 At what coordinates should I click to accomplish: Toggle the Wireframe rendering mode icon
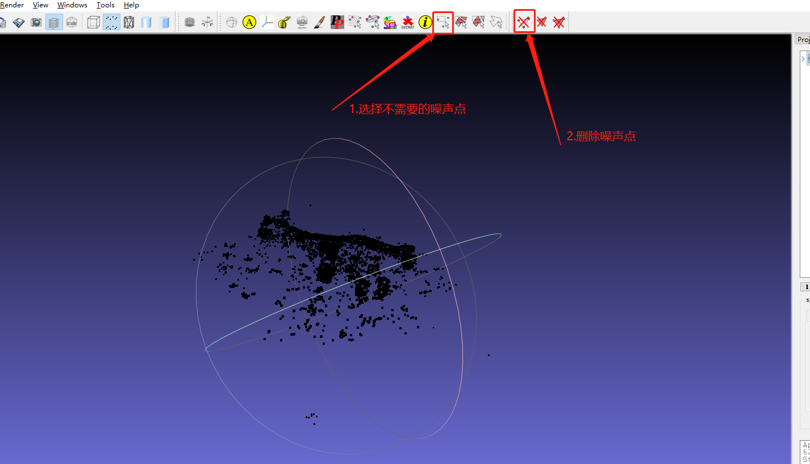point(129,22)
